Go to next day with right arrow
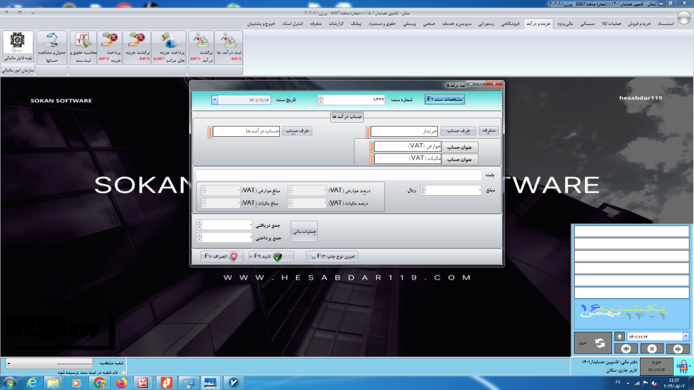Image resolution: width=694 pixels, height=390 pixels. click(x=678, y=349)
